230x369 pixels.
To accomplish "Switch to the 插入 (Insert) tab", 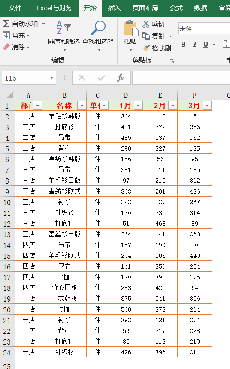I will click(115, 8).
